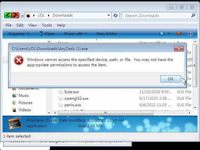Click the 11/25/2020 date cell
200x150 pixels.
[x=155, y=92]
